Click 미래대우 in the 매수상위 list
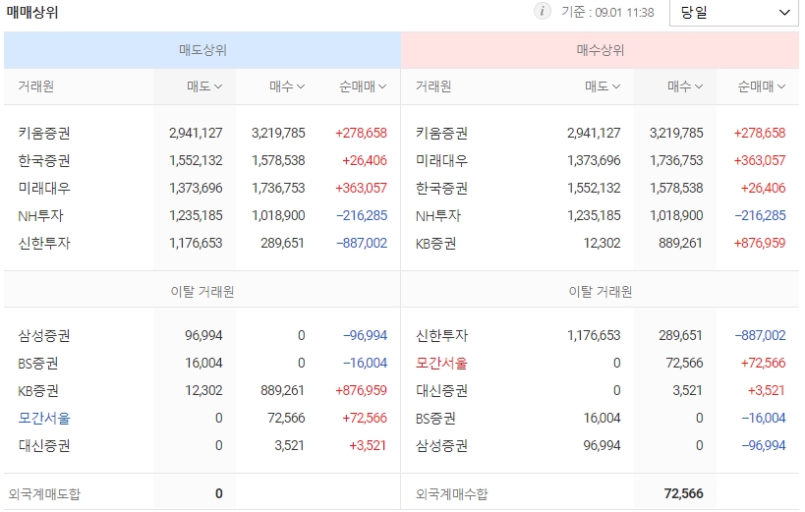The image size is (805, 512). (x=441, y=161)
